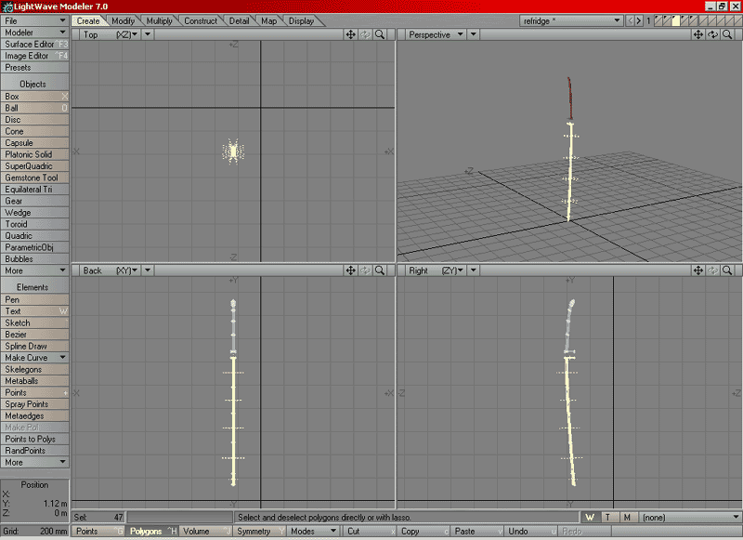Switch to the Multiply tab
Viewport: 743px width, 540px height.
159,20
